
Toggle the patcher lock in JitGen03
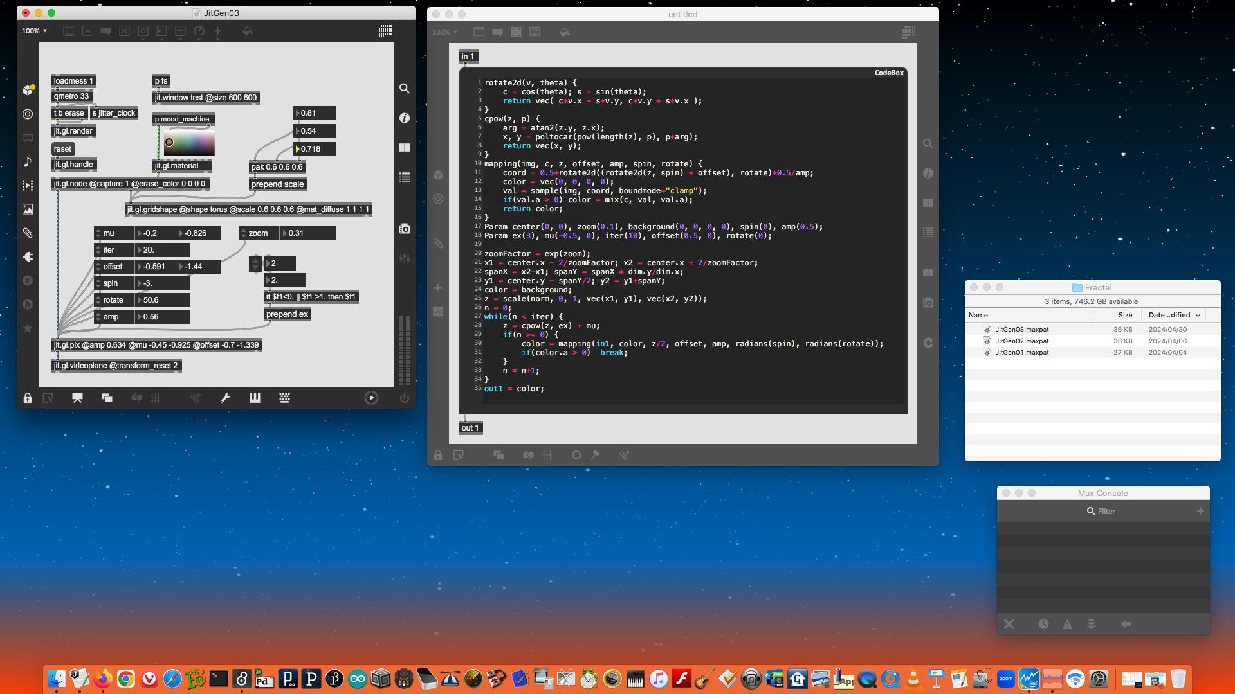coord(28,398)
